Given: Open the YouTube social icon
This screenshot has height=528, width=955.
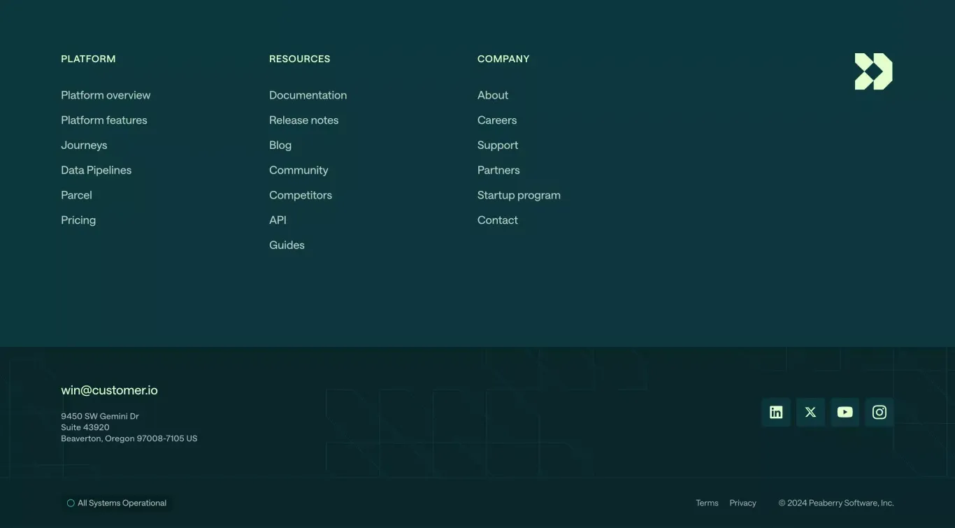Looking at the screenshot, I should pos(845,412).
